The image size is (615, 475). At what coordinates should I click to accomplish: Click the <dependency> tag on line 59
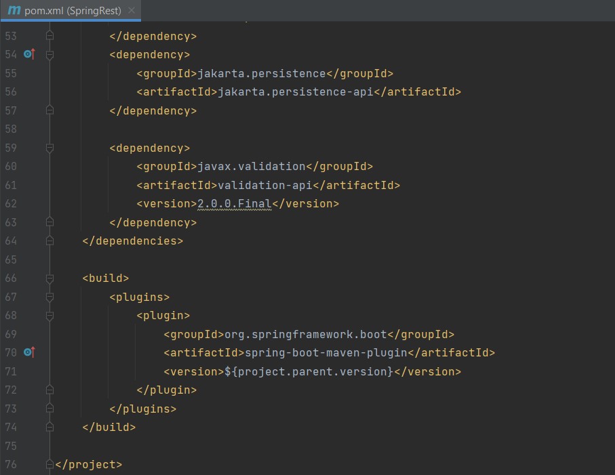150,148
